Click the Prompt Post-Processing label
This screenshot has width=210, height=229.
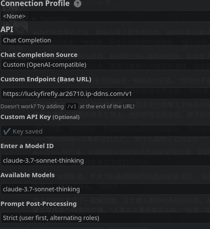click(x=39, y=204)
